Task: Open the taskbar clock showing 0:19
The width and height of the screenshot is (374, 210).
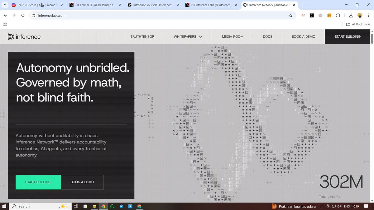Action: pyautogui.click(x=356, y=206)
